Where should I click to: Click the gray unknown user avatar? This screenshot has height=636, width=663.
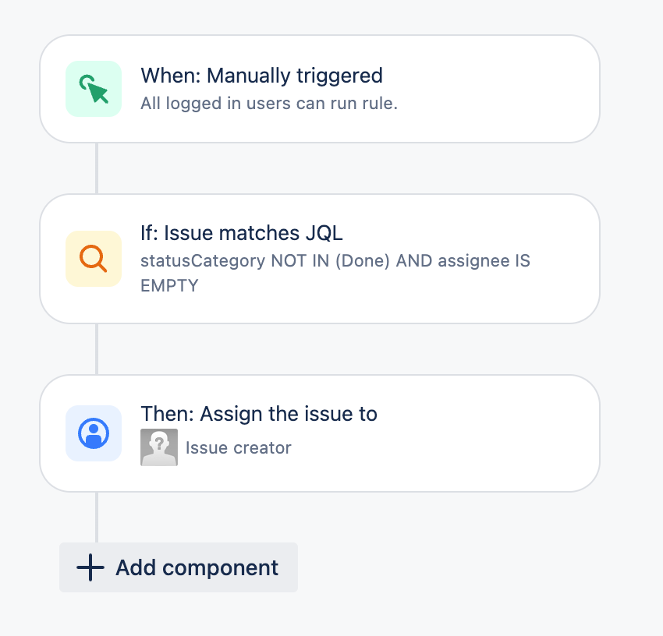click(159, 447)
